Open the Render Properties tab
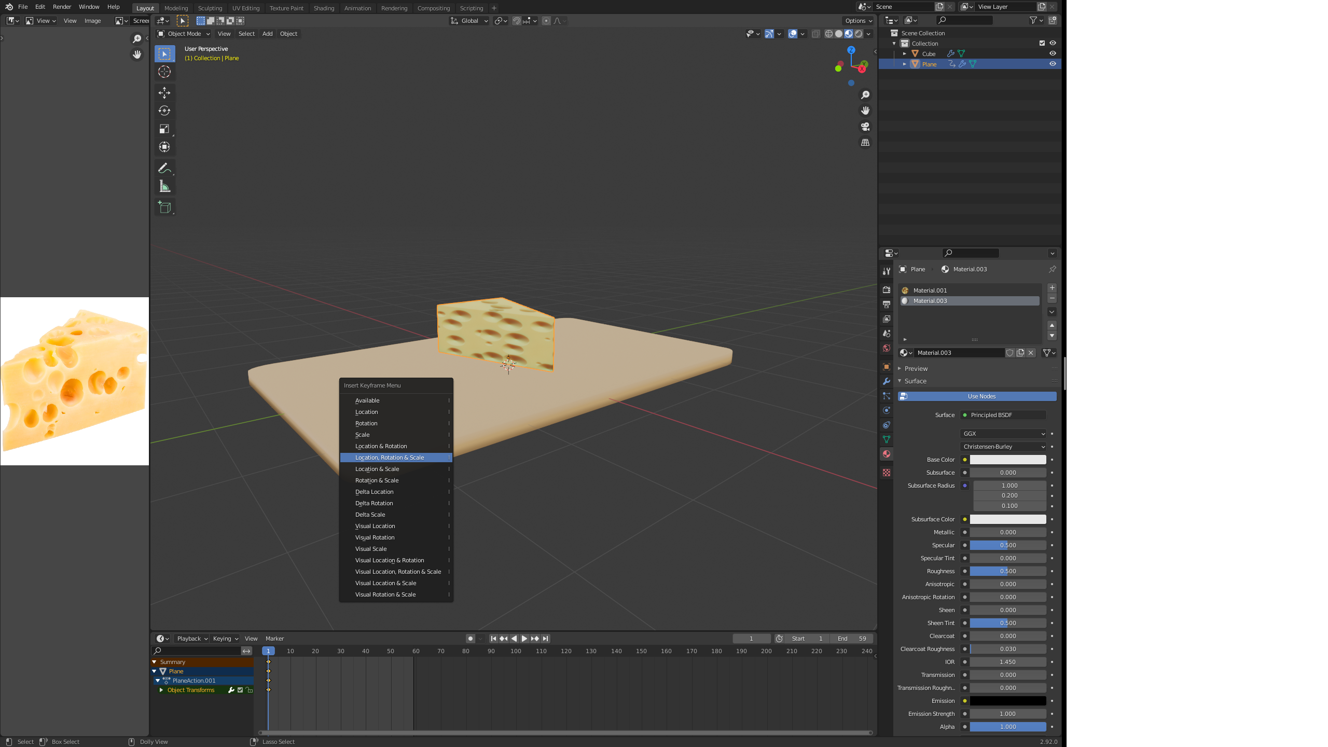Viewport: 1328px width, 747px height. tap(886, 290)
